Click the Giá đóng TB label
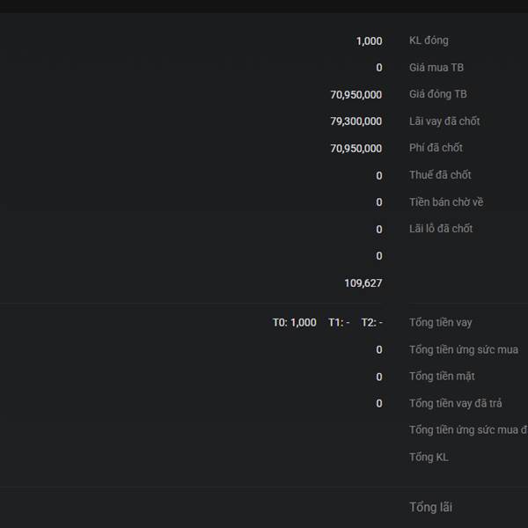Viewport: 528px width, 528px height. [x=438, y=94]
